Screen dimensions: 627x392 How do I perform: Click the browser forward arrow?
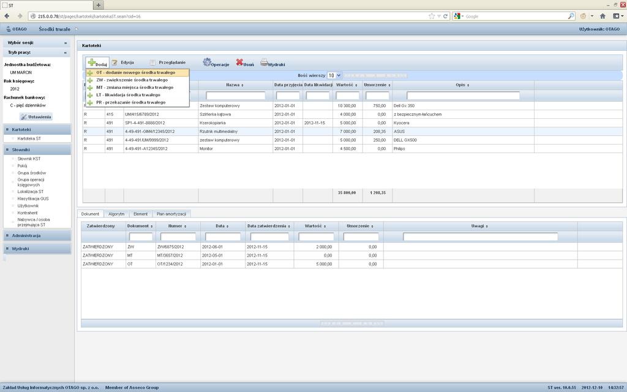[20, 16]
